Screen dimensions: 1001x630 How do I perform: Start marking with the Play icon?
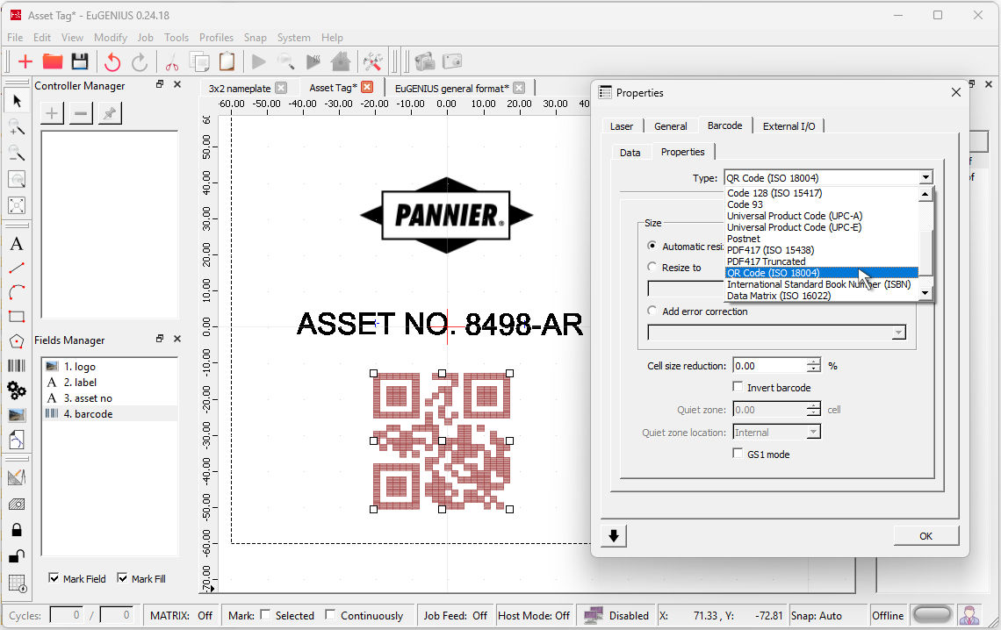click(258, 61)
